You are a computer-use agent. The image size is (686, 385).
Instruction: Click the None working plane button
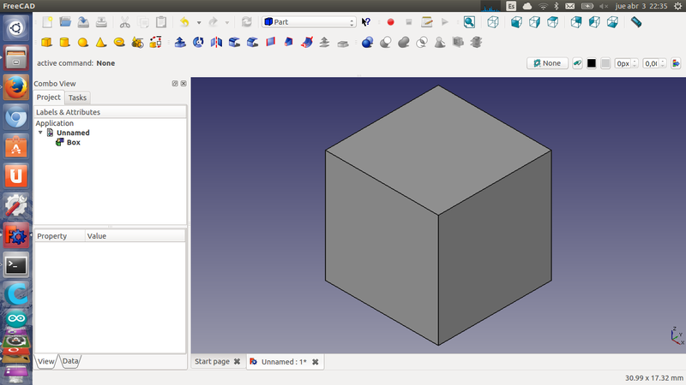546,63
